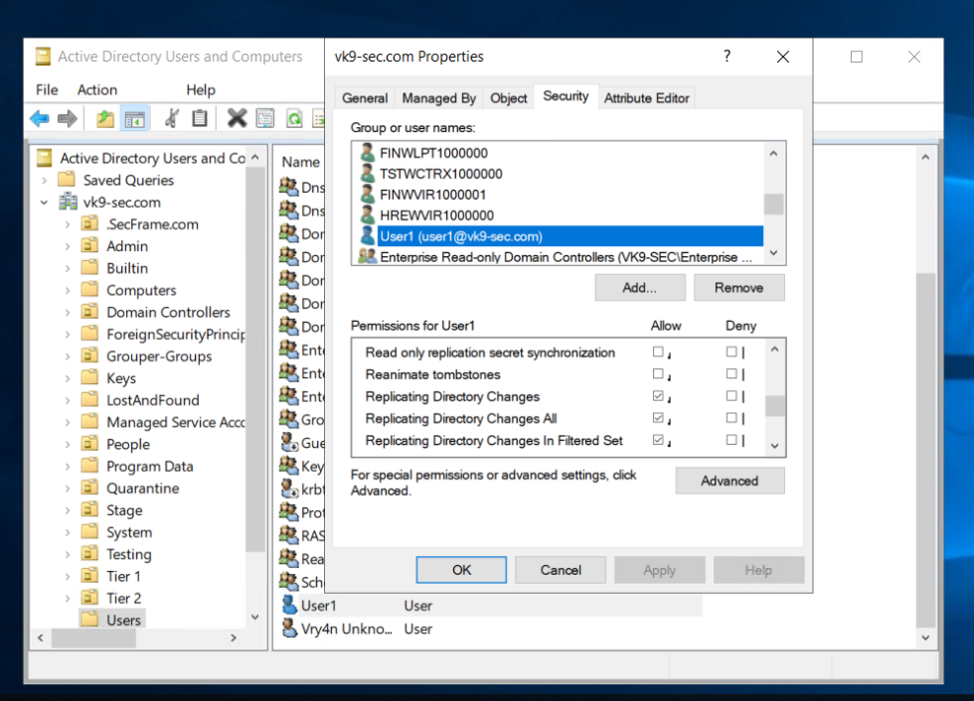
Task: Click the Name column header
Action: [x=300, y=162]
